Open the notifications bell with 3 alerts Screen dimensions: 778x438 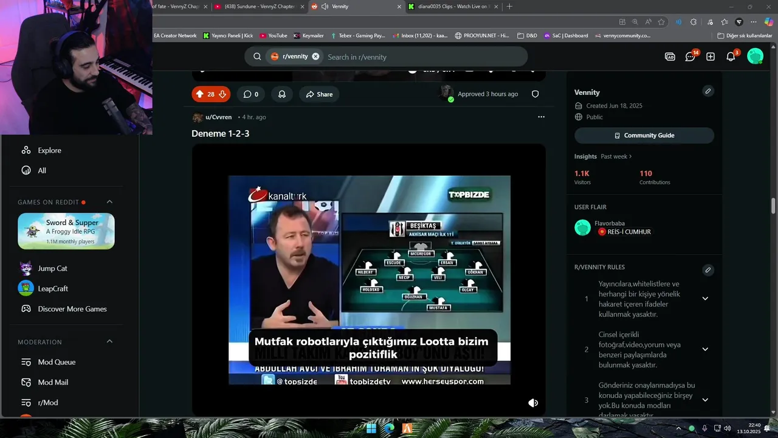(731, 57)
